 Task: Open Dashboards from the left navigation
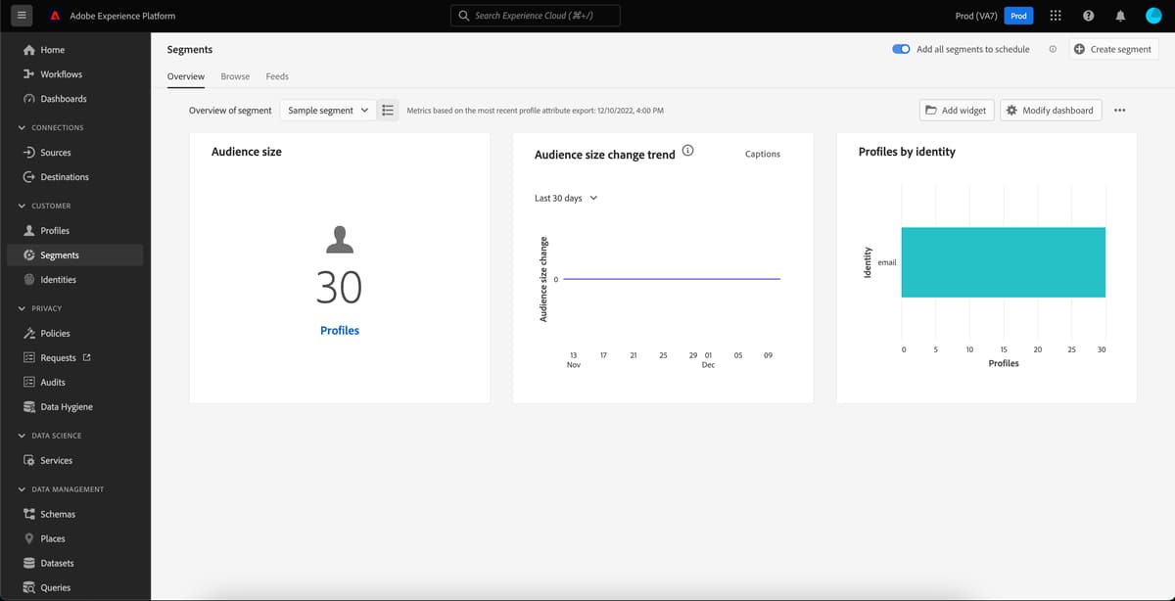64,98
